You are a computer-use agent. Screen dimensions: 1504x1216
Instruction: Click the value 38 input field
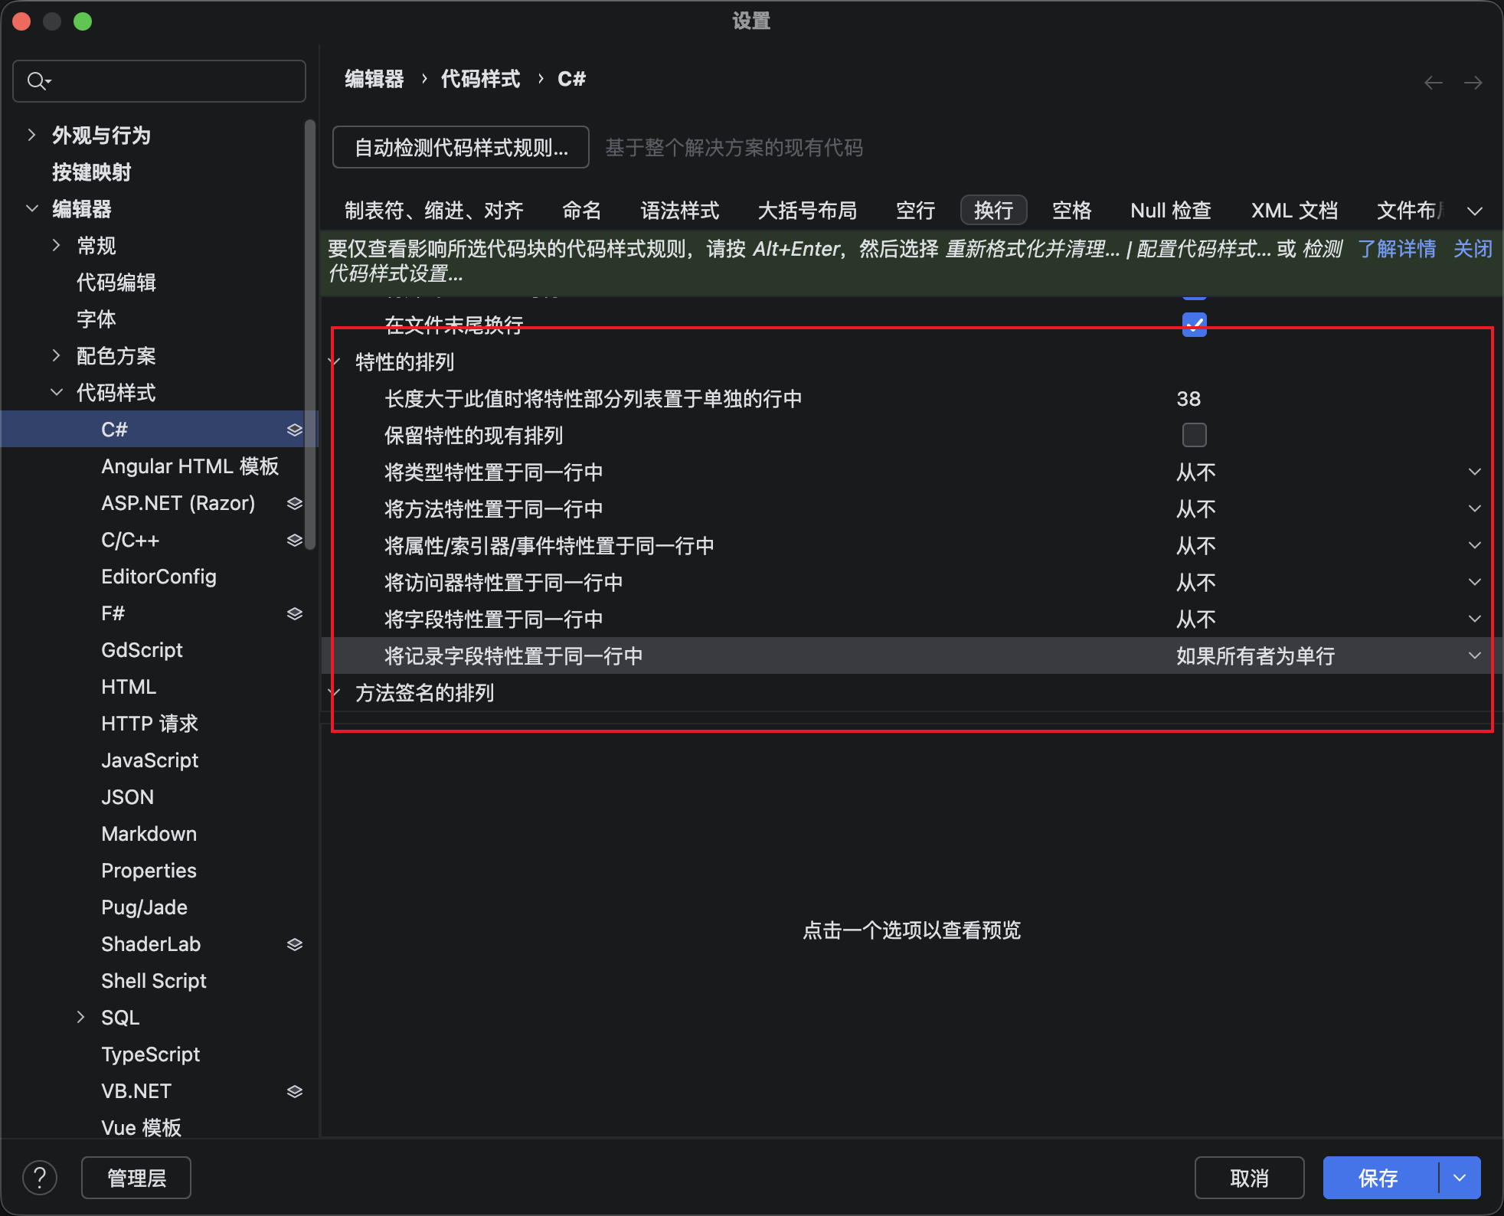click(x=1188, y=398)
